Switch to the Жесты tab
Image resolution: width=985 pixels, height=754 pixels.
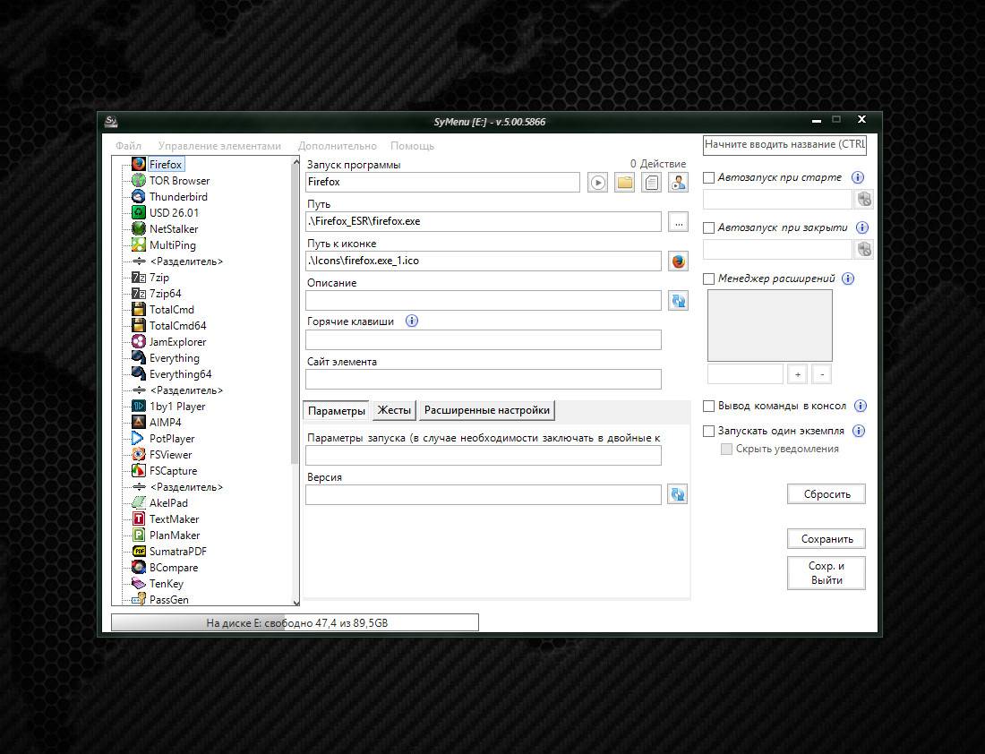(x=394, y=410)
